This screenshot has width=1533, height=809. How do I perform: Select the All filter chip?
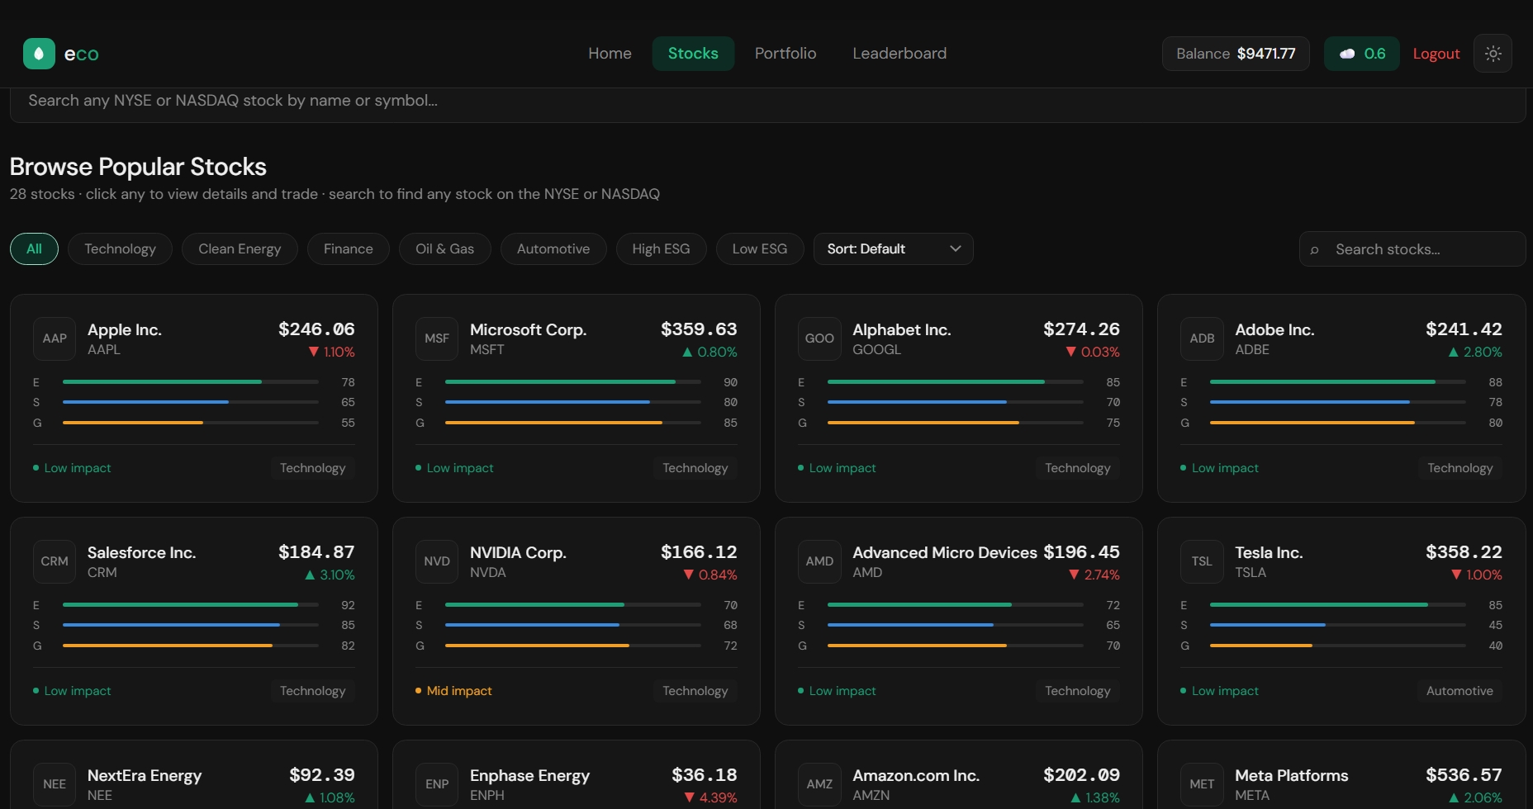coord(34,248)
